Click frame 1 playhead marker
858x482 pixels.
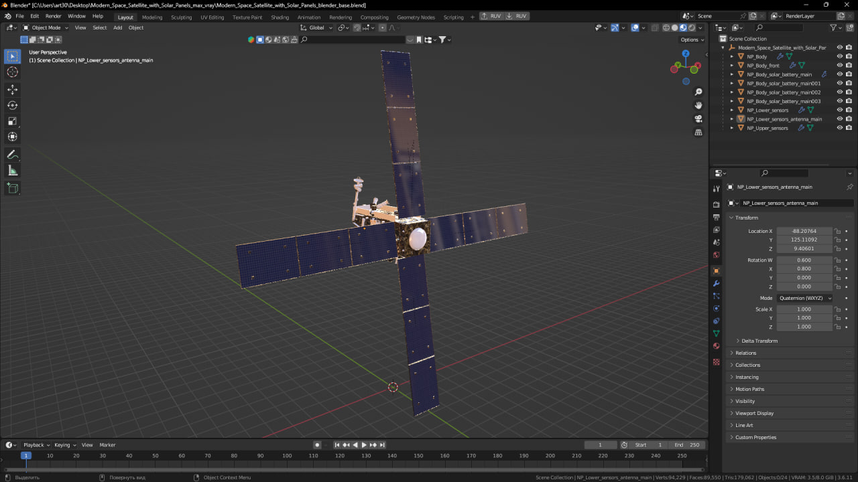[25, 455]
